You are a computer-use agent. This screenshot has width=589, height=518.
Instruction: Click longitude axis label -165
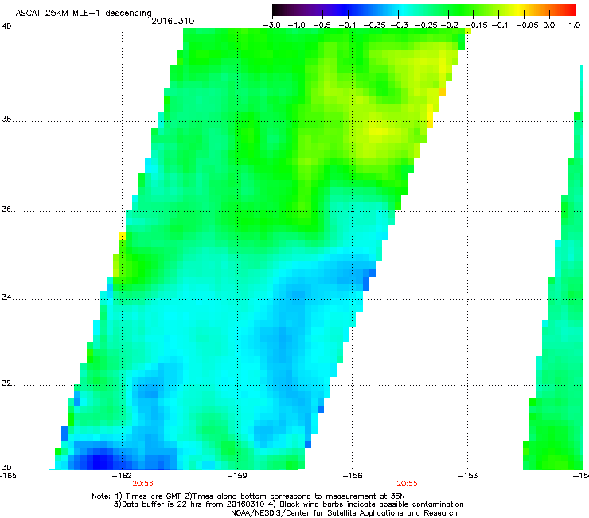pyautogui.click(x=8, y=476)
